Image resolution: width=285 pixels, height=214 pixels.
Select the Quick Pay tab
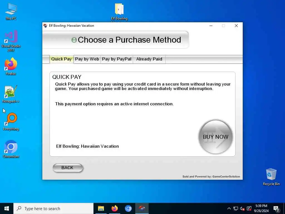click(62, 59)
